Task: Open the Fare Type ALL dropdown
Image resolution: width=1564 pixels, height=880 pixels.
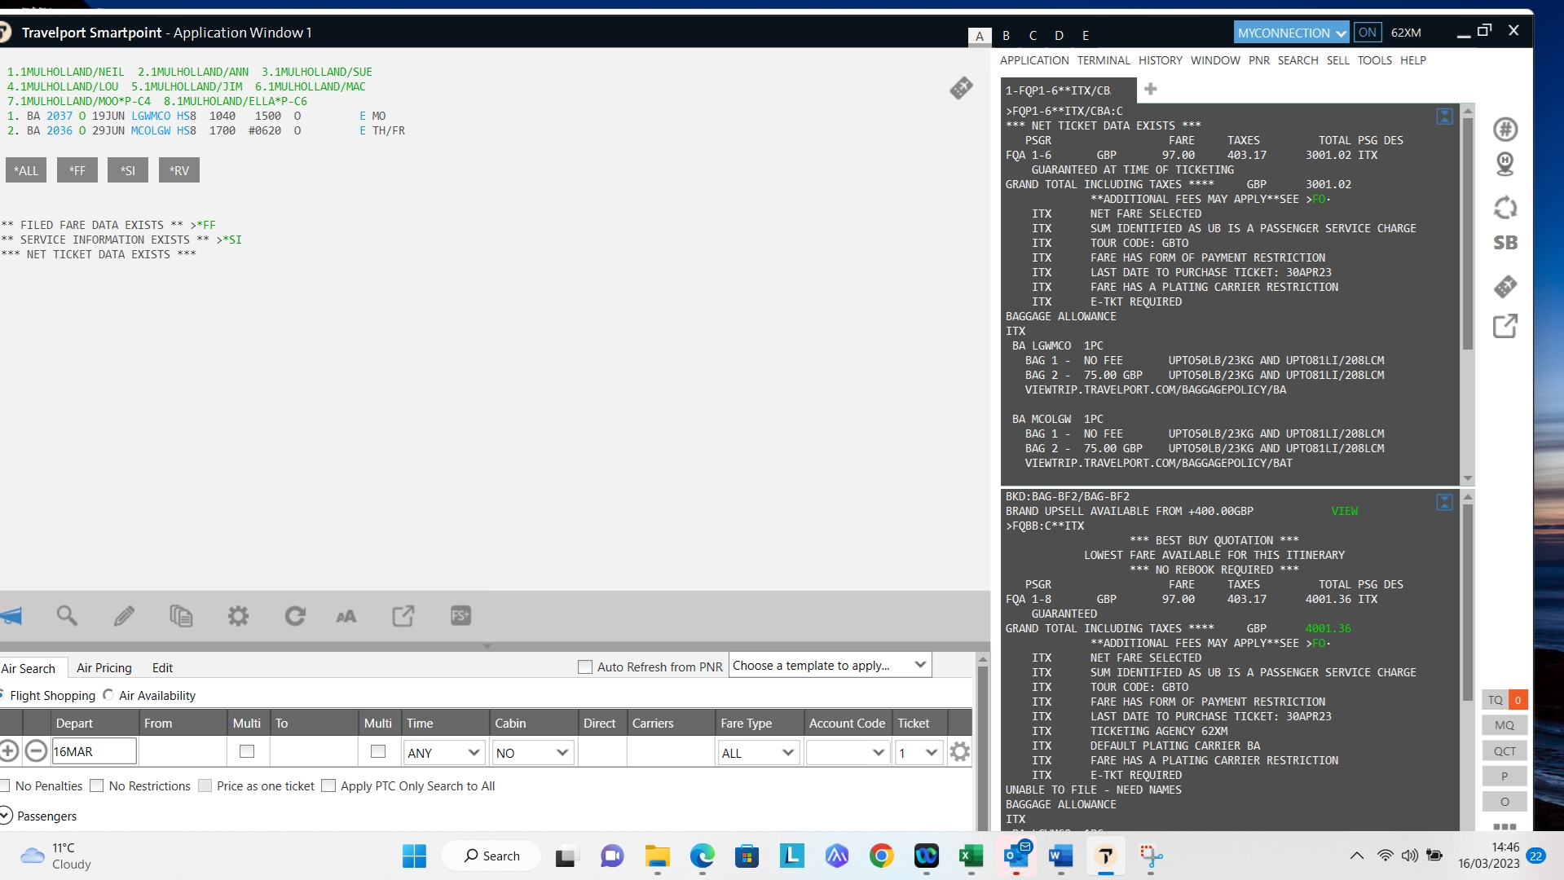Action: [757, 753]
